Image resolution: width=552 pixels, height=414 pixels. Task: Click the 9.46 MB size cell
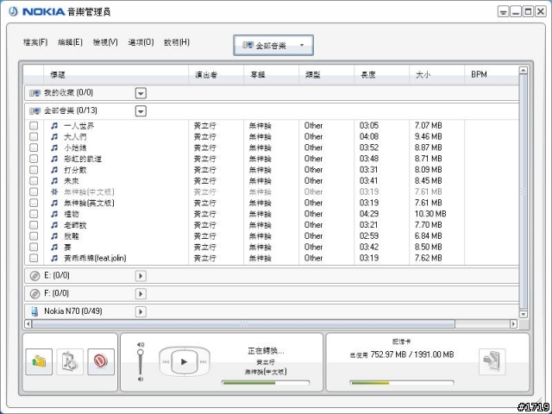point(428,136)
